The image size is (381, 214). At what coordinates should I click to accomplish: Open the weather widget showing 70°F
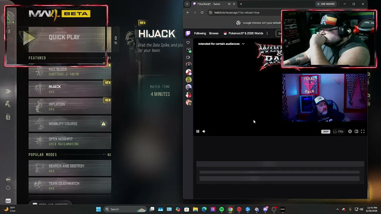tap(9, 209)
